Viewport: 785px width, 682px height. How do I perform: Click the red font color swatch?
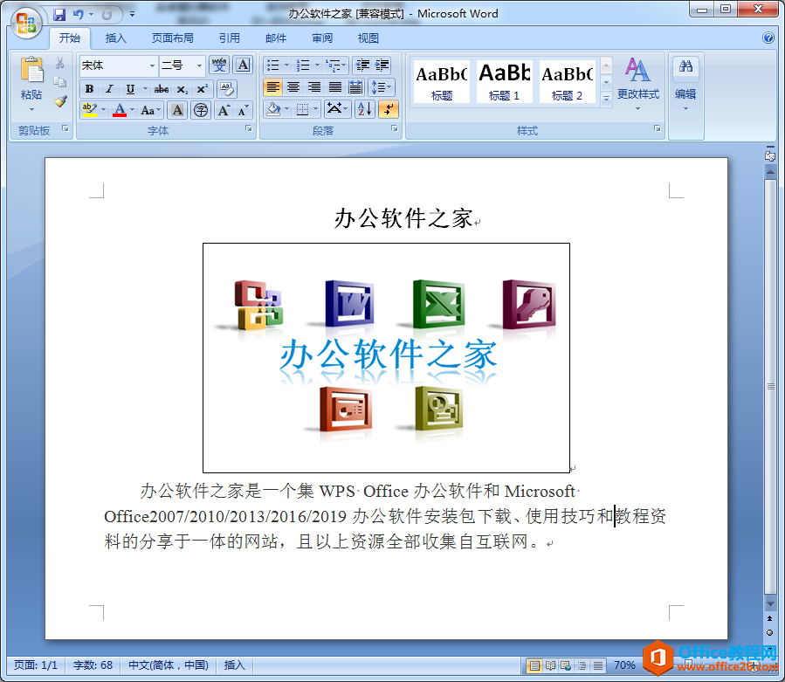119,110
